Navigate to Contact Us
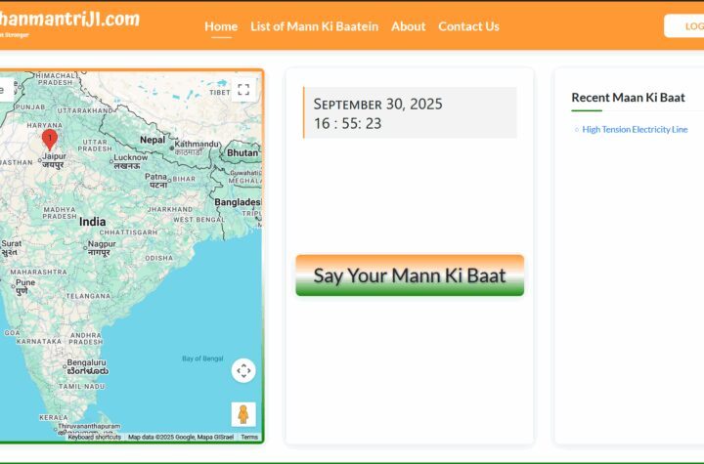The width and height of the screenshot is (704, 464). tap(468, 26)
